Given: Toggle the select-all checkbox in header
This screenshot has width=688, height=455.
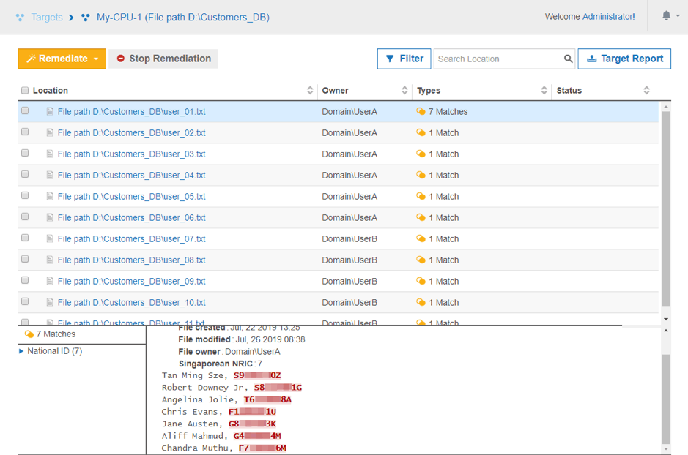Looking at the screenshot, I should (25, 91).
